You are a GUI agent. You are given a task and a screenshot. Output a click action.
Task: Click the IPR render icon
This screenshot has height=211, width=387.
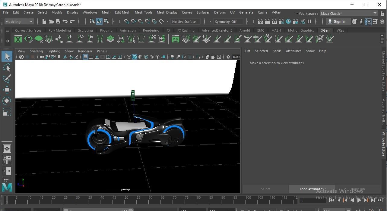pos(274,21)
